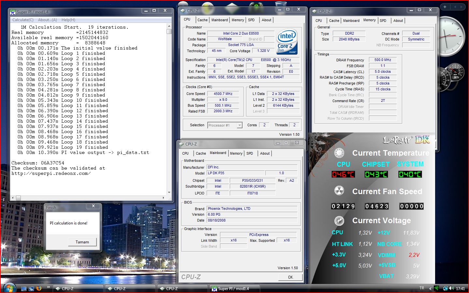469x293 pixels.
Task: Click Level 2 cache value 6144 KBytes
Action: [x=283, y=105]
